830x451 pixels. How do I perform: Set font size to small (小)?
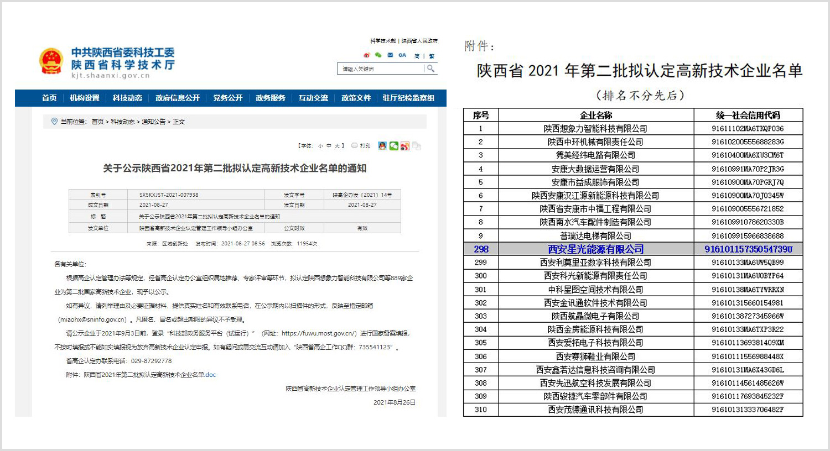tap(320, 146)
